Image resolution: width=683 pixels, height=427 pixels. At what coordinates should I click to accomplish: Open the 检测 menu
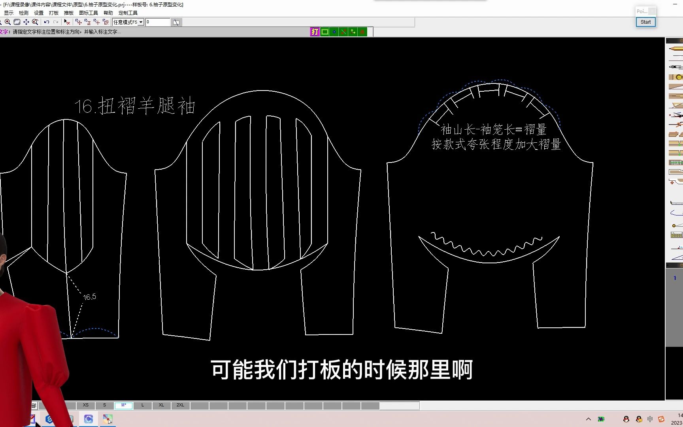click(24, 13)
